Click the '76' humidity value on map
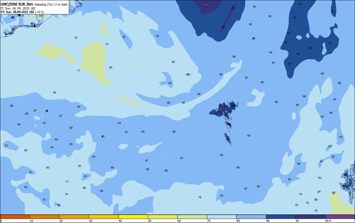 pos(76,38)
